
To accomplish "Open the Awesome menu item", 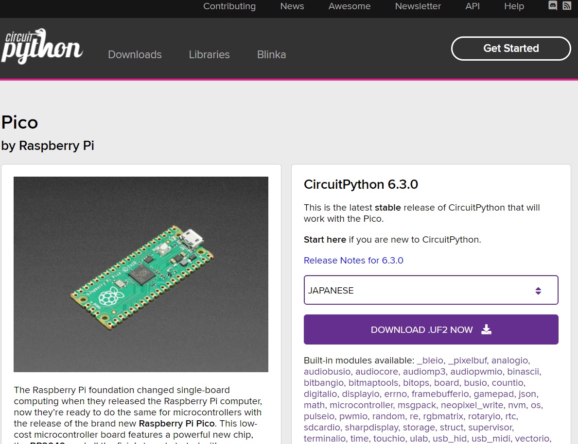I will click(350, 6).
